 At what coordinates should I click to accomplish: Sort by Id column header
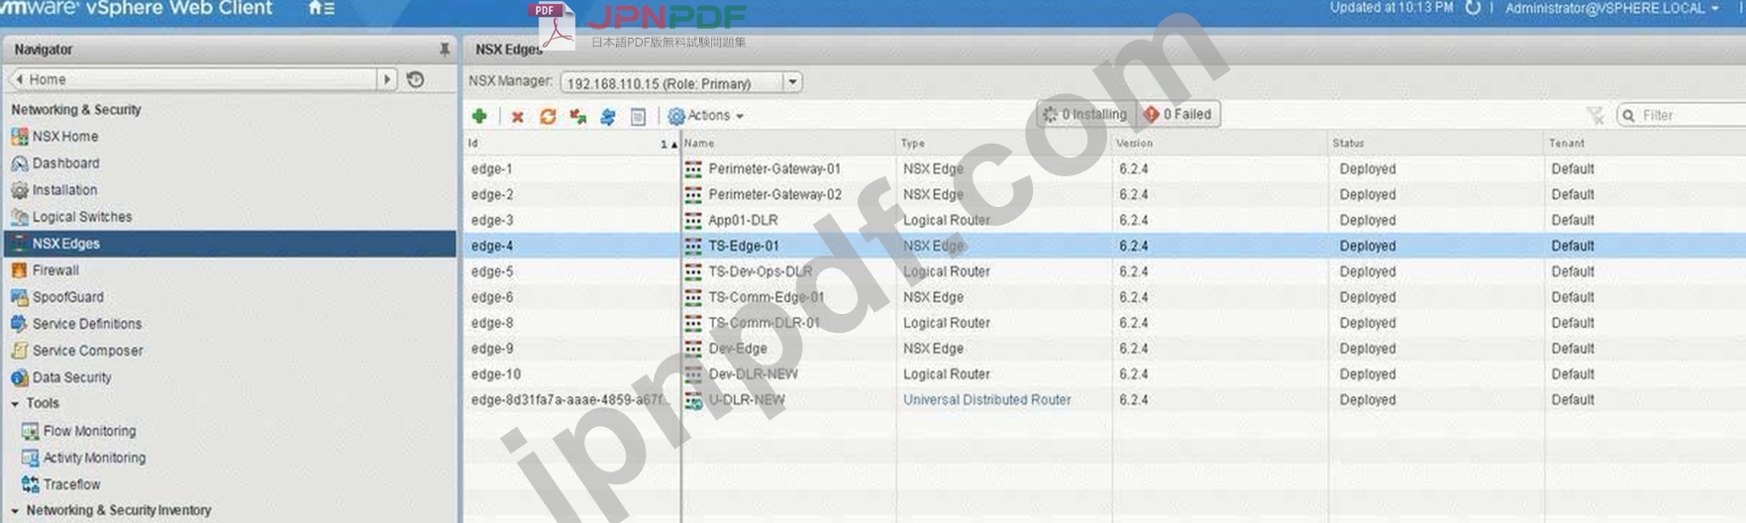pos(572,144)
